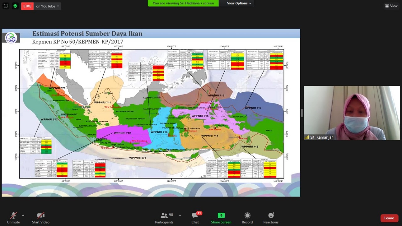Open the on YouTube live dropdown
Image resolution: width=402 pixels, height=226 pixels.
pyautogui.click(x=47, y=6)
